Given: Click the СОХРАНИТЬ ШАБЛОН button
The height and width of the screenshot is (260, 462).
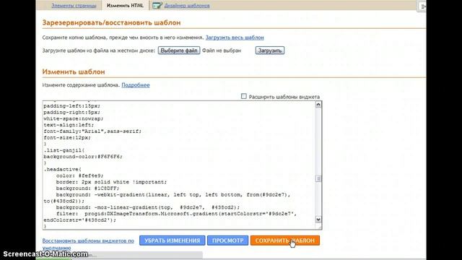Looking at the screenshot, I should [285, 240].
